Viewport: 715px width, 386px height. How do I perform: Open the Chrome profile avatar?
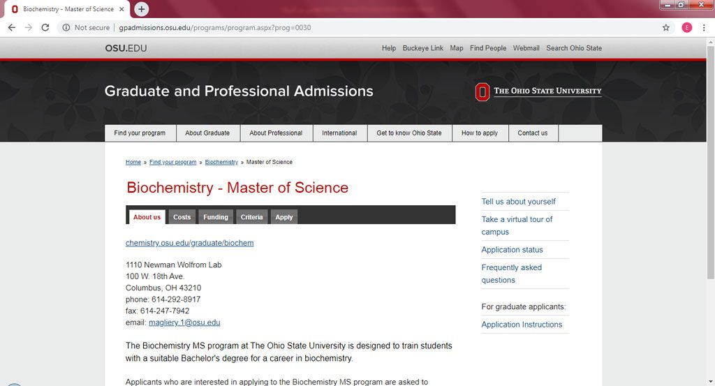(687, 28)
